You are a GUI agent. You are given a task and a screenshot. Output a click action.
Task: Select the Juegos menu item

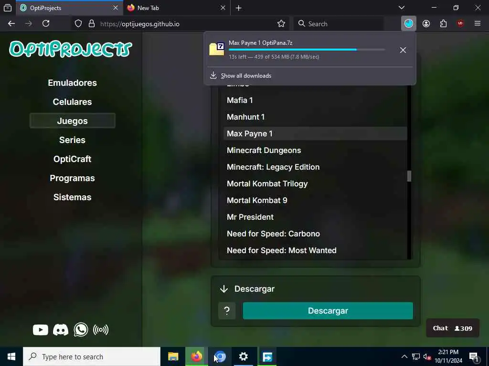(x=73, y=121)
